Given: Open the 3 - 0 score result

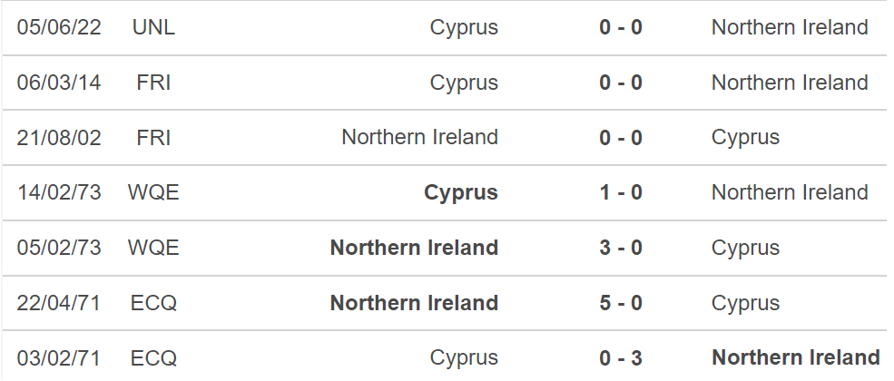Looking at the screenshot, I should [620, 248].
